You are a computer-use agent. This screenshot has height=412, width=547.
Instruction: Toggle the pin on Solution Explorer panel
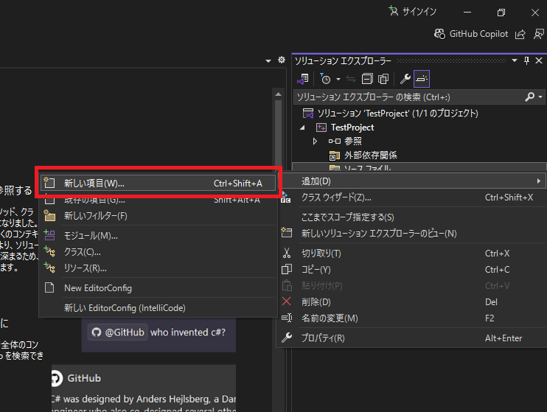tap(526, 60)
